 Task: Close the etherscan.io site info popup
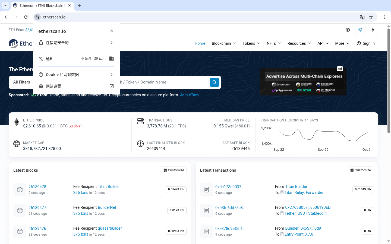pyautogui.click(x=112, y=31)
